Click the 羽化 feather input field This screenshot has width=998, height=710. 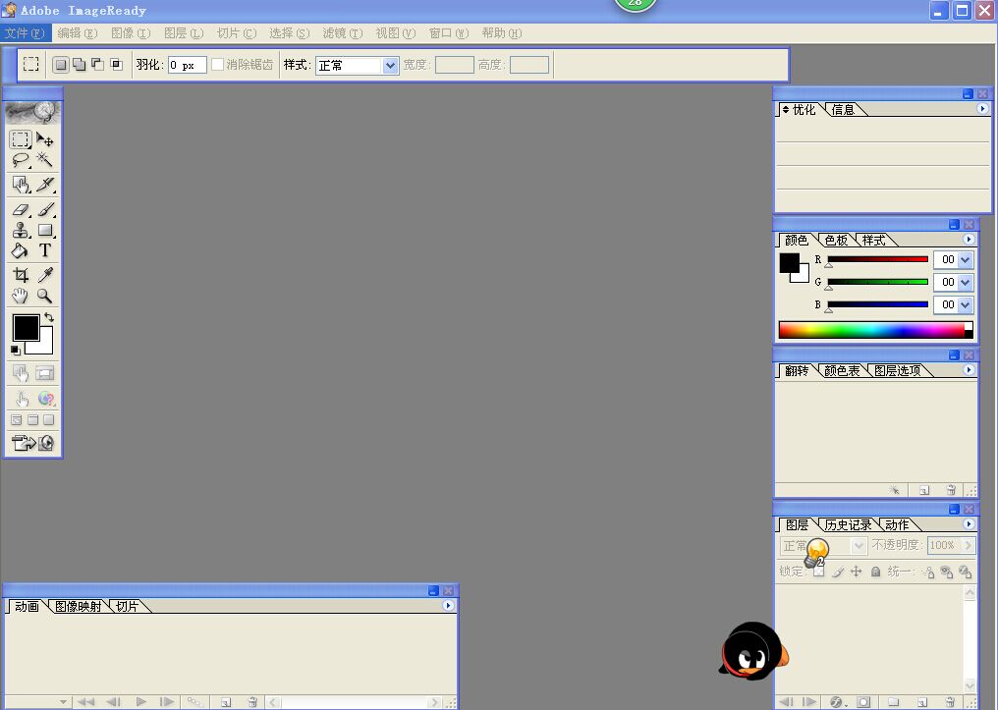click(187, 65)
